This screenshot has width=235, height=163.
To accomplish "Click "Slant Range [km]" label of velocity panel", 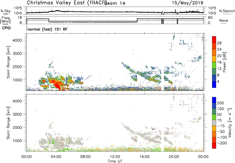I will point(8,123).
